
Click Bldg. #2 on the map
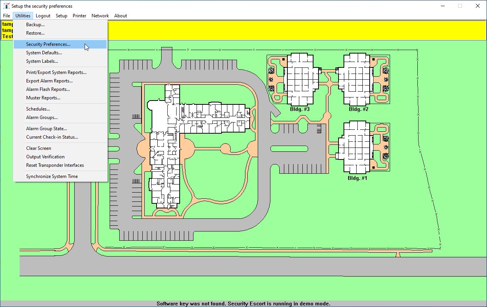coord(359,109)
